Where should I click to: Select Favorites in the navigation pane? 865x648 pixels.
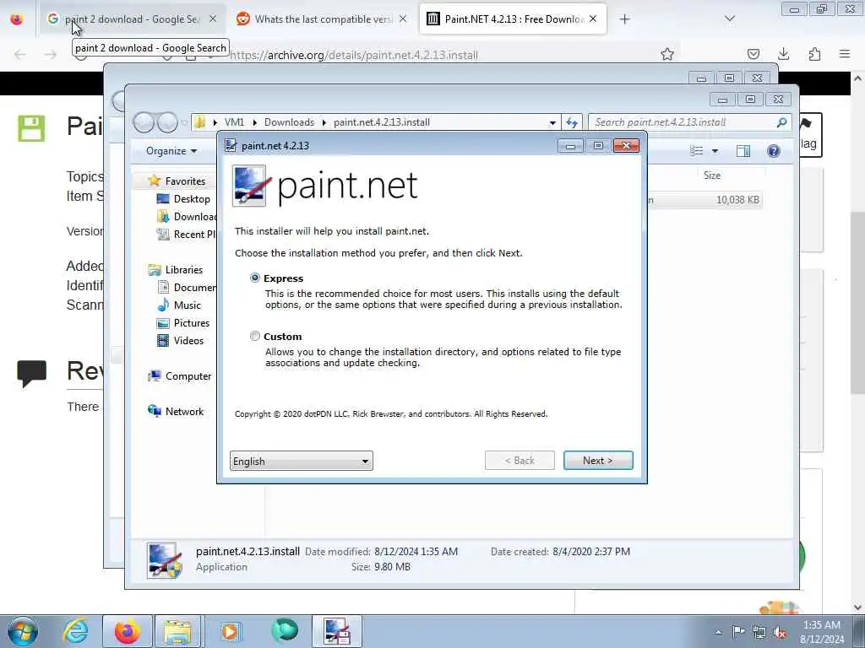coord(185,181)
